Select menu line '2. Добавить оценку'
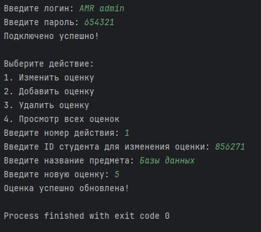This screenshot has height=232, width=261. [49, 91]
